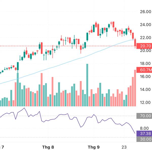Select the last red volume bar
The image size is (152, 152).
coord(135,88)
